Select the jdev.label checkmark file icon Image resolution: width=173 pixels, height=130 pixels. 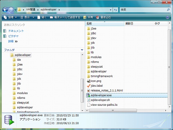[89, 86]
